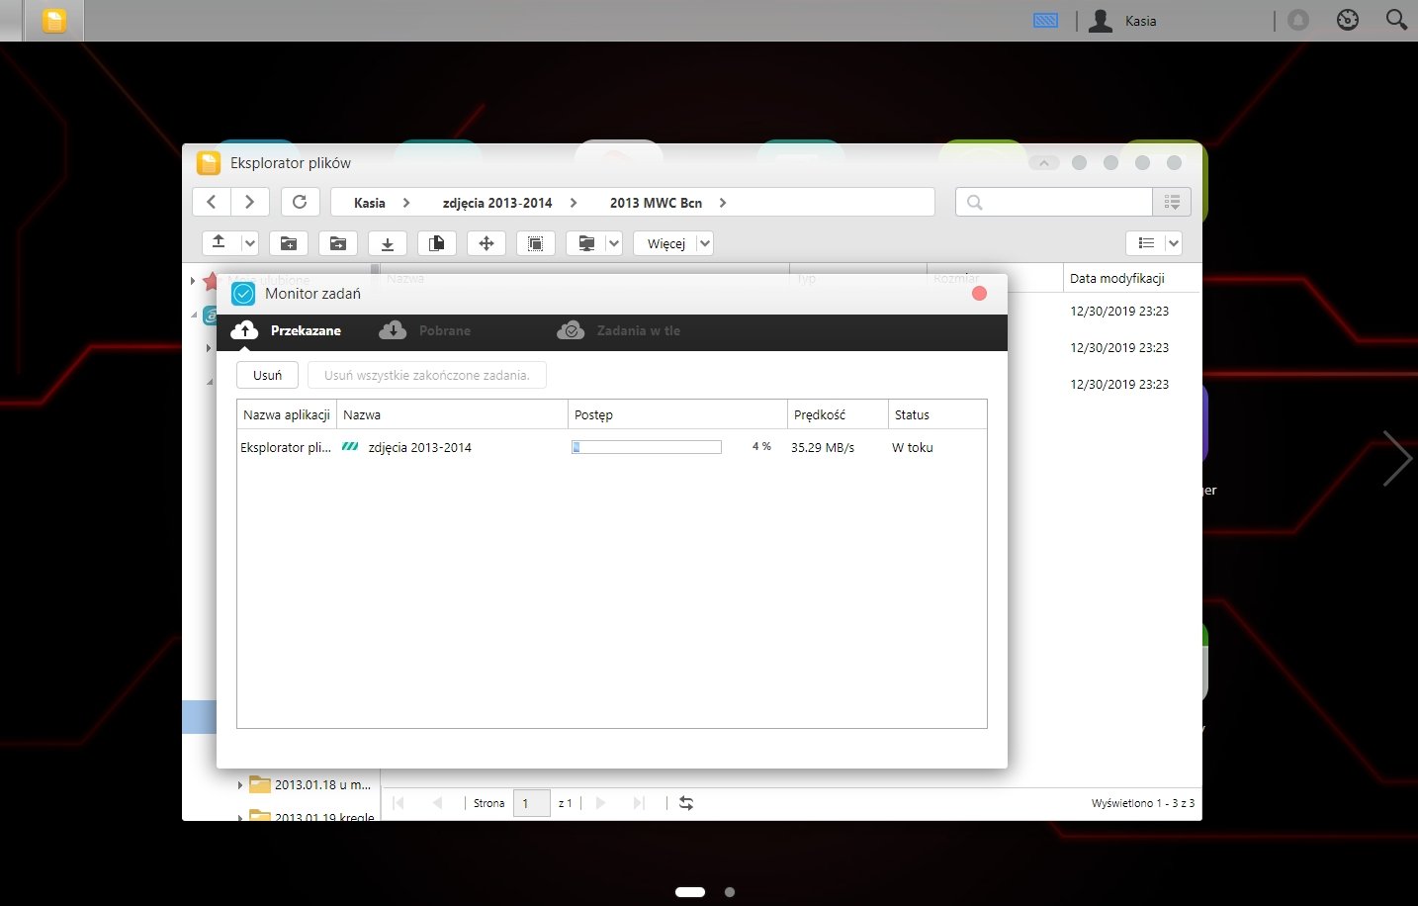
Task: Open the remote connection dropdown arrow
Action: (613, 243)
